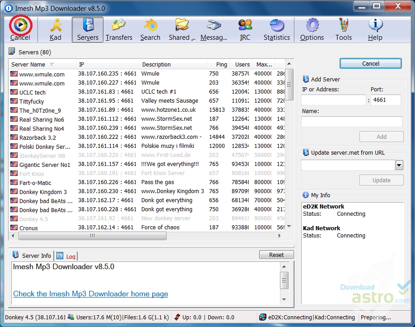The width and height of the screenshot is (415, 327).
Task: Click the Cancel connect toolbar icon
Action: tap(20, 25)
